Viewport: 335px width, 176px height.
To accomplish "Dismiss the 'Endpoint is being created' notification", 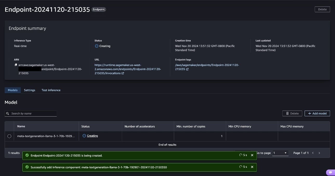I will (252, 155).
